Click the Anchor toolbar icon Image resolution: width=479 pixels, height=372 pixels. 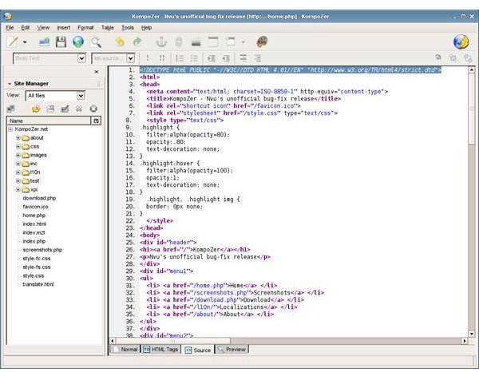[x=161, y=42]
